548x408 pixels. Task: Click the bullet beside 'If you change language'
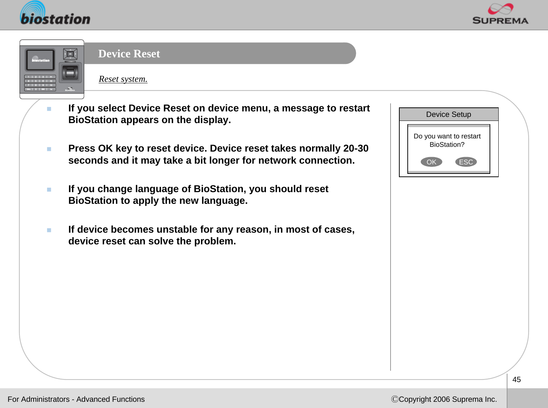tap(49, 190)
